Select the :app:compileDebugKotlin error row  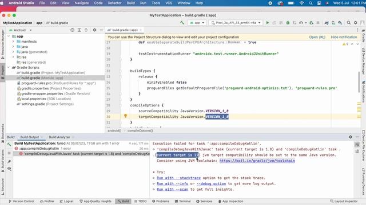[81, 149]
